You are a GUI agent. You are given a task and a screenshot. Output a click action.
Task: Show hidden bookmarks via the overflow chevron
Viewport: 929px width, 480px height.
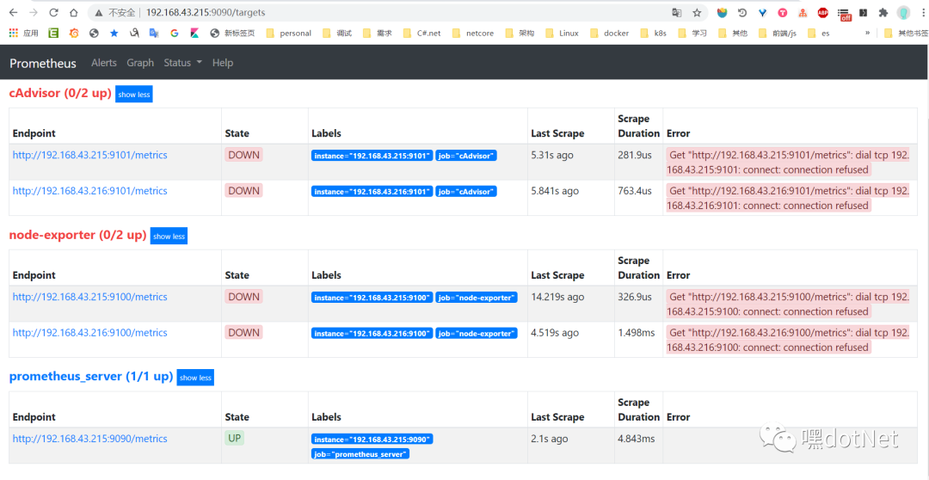867,34
